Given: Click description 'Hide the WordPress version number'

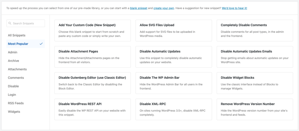Looking at the screenshot, I should [x=244, y=111].
